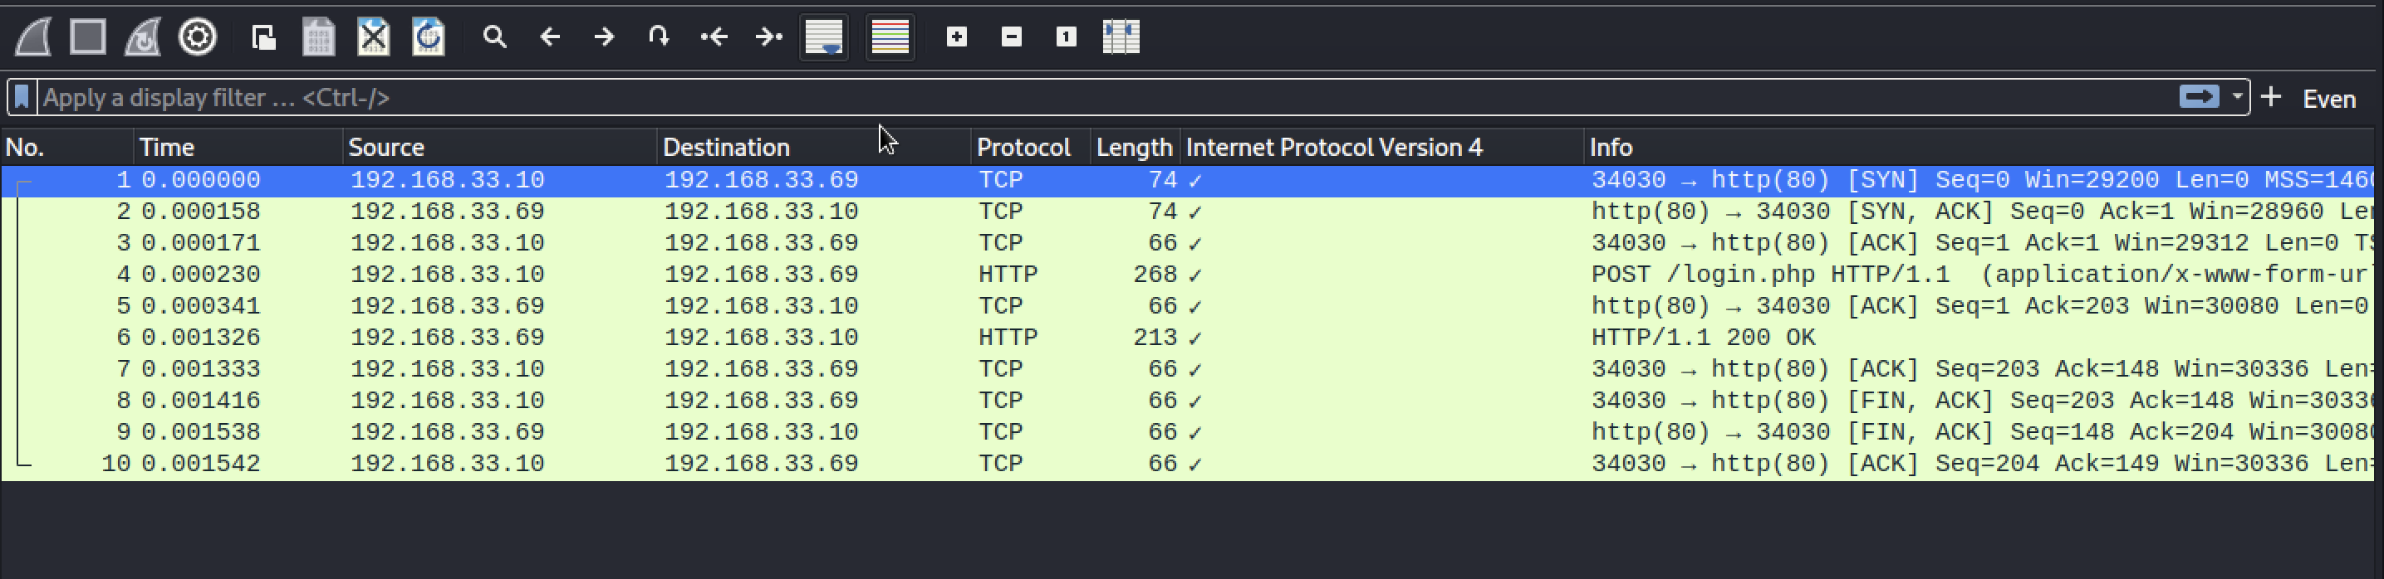Viewport: 2384px width, 579px height.
Task: Save this capture file icon
Action: (318, 37)
